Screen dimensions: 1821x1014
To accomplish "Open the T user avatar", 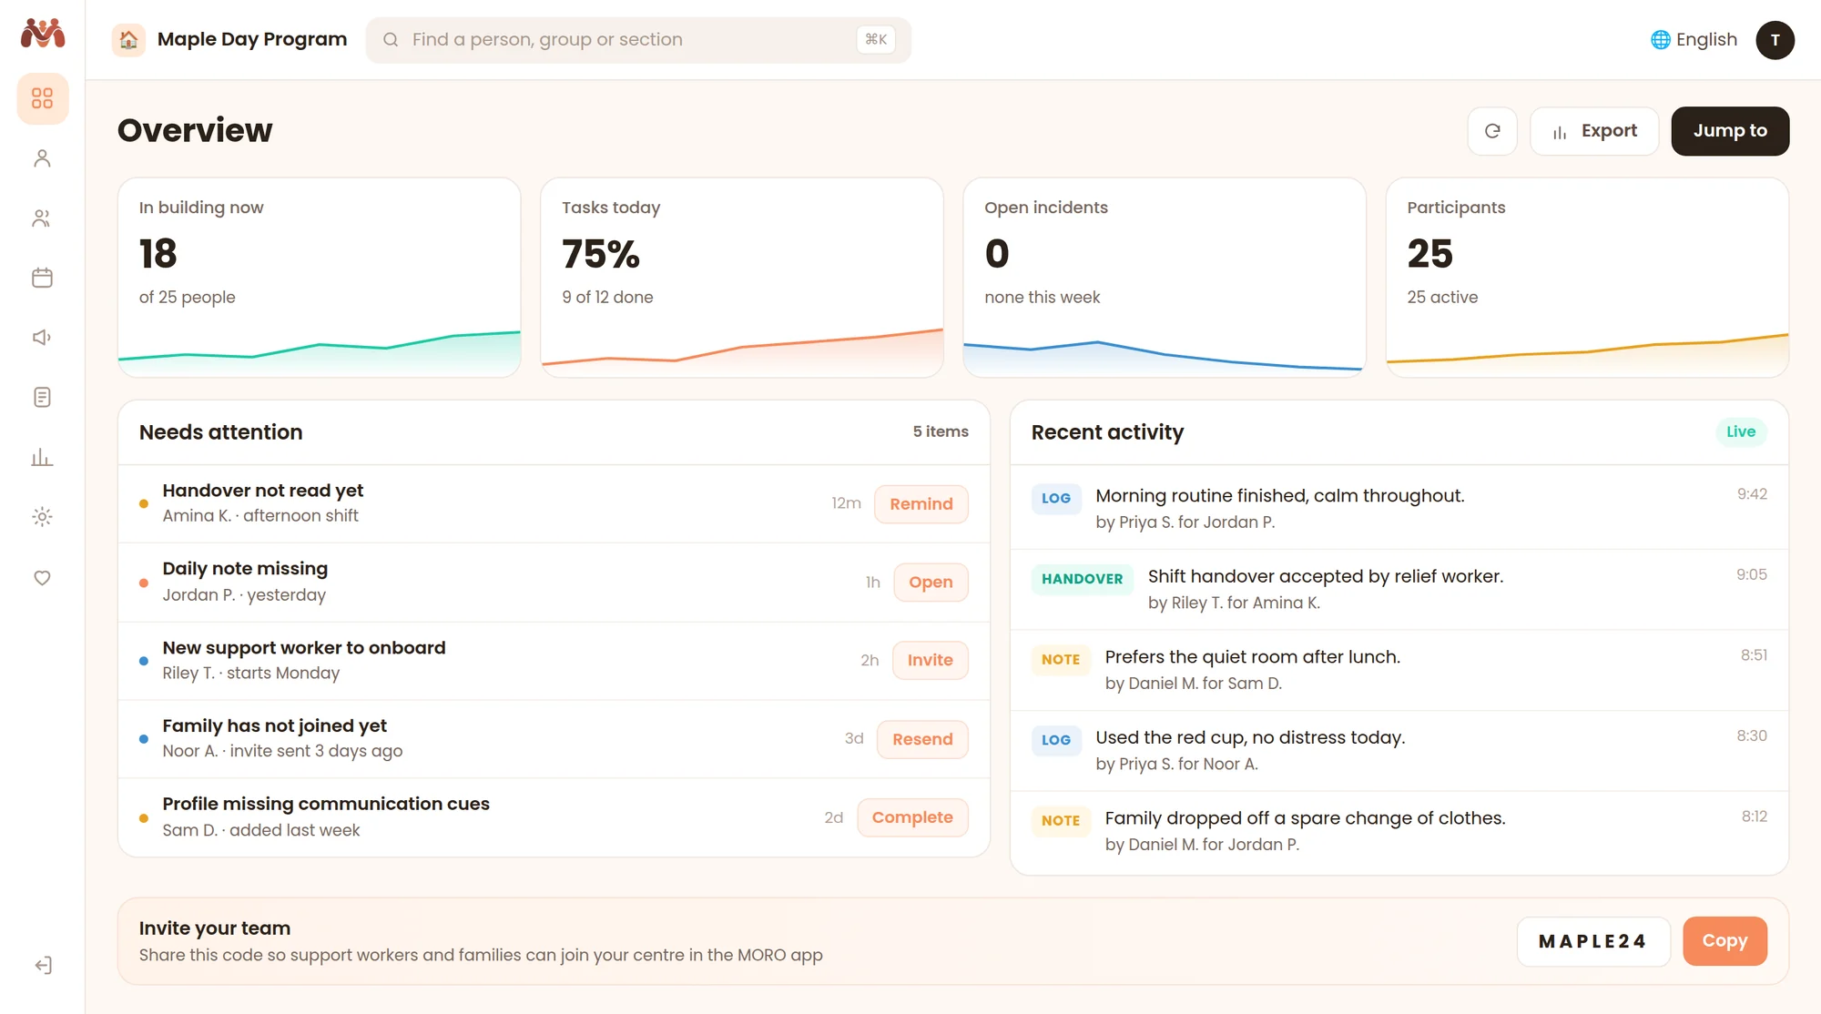I will tap(1775, 40).
